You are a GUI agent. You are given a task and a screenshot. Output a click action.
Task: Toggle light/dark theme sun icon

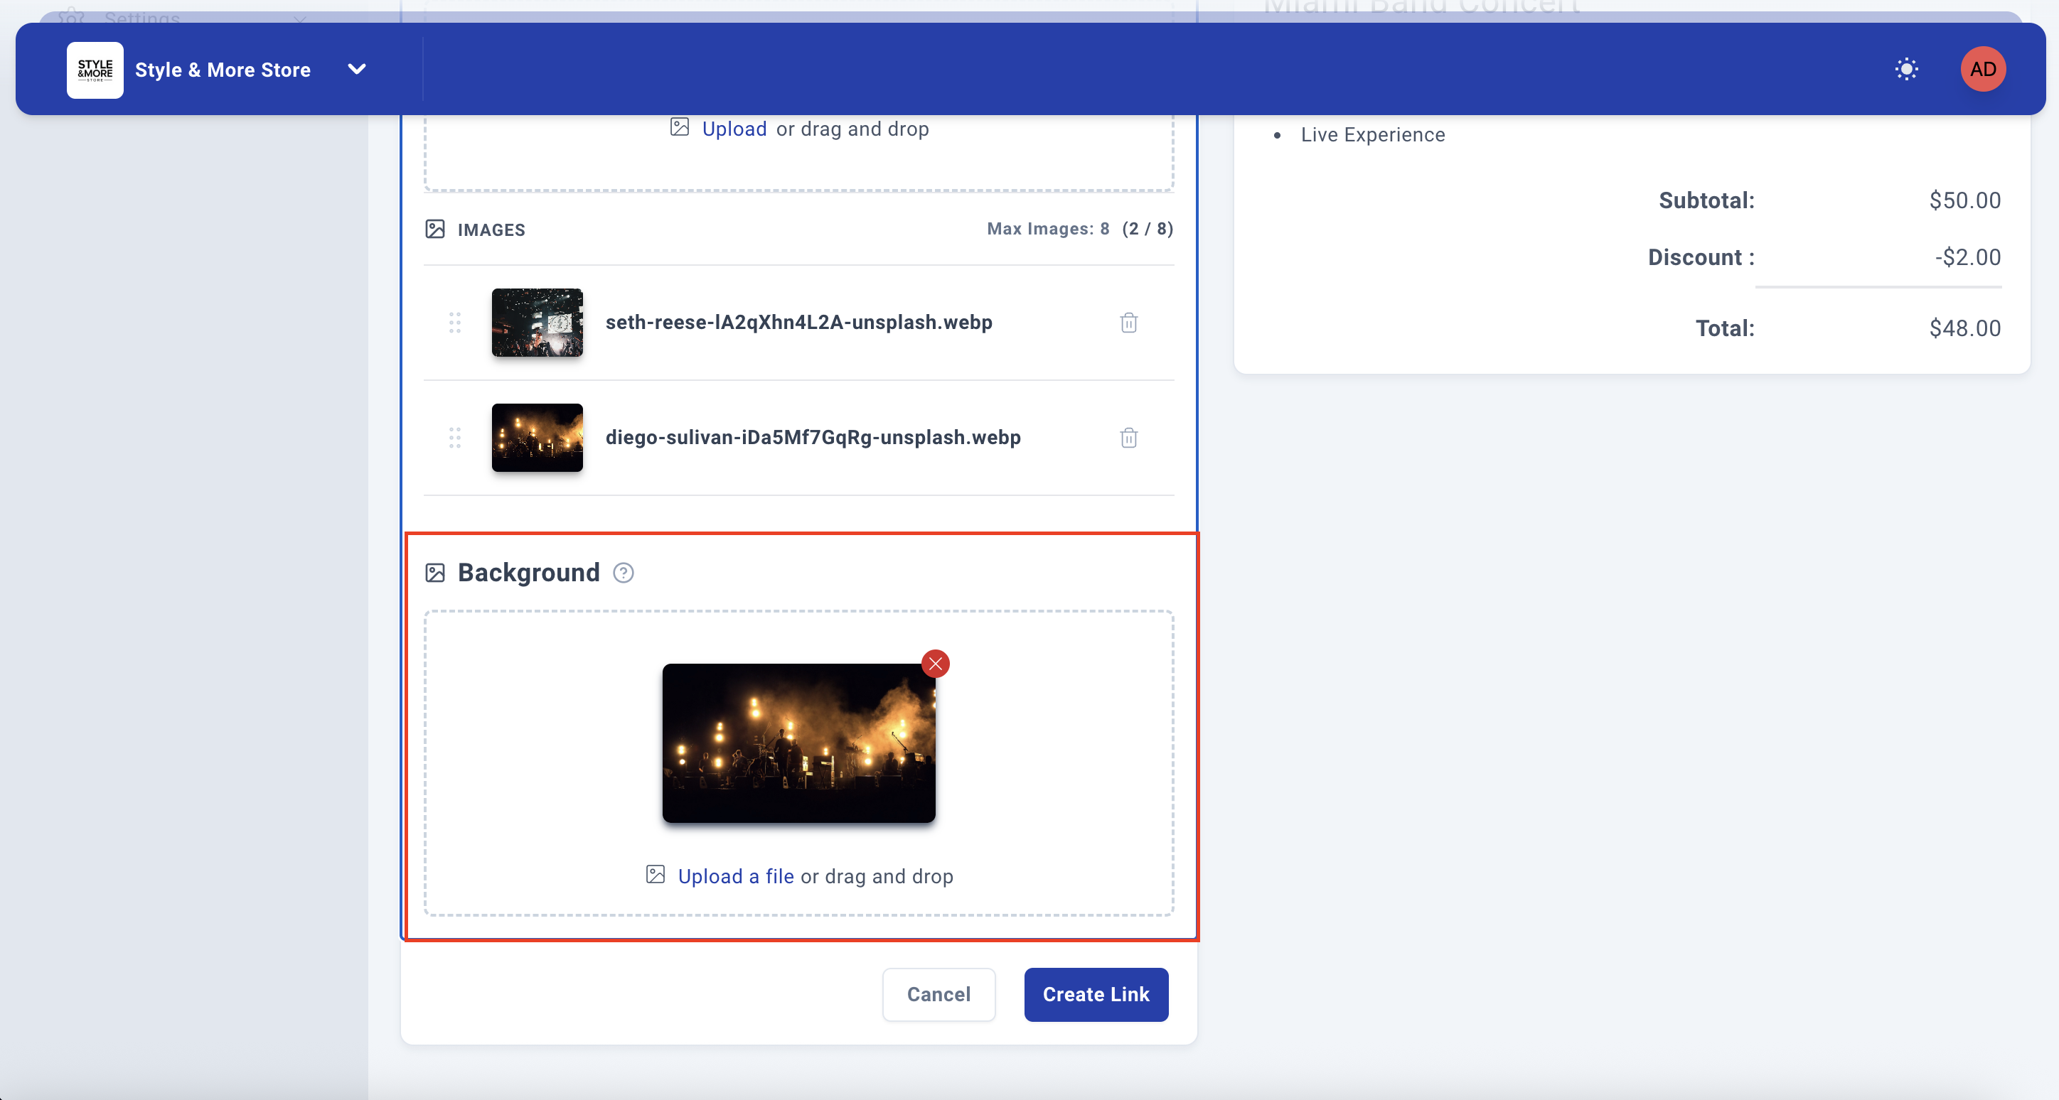[1905, 70]
